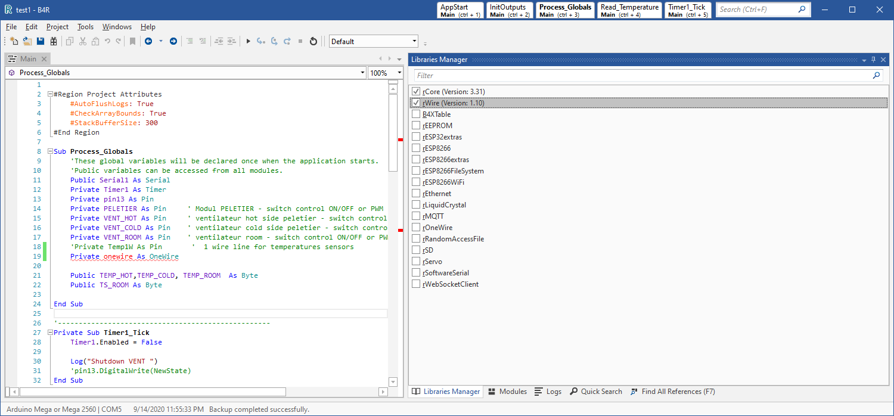Viewport: 894px width, 416px height.
Task: Uncheck the rWire library
Action: (416, 103)
